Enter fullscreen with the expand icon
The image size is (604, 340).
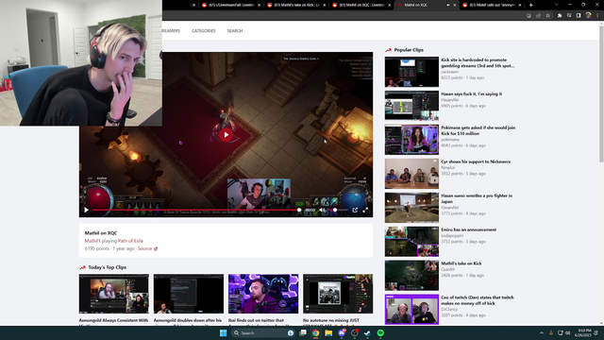365,210
